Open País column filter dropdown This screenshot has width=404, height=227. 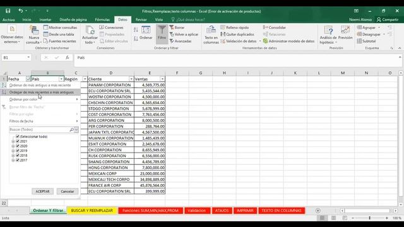[61, 79]
